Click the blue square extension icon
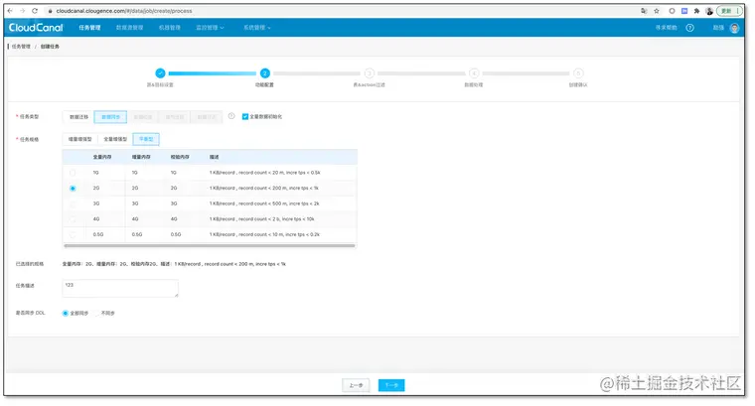 (x=684, y=11)
